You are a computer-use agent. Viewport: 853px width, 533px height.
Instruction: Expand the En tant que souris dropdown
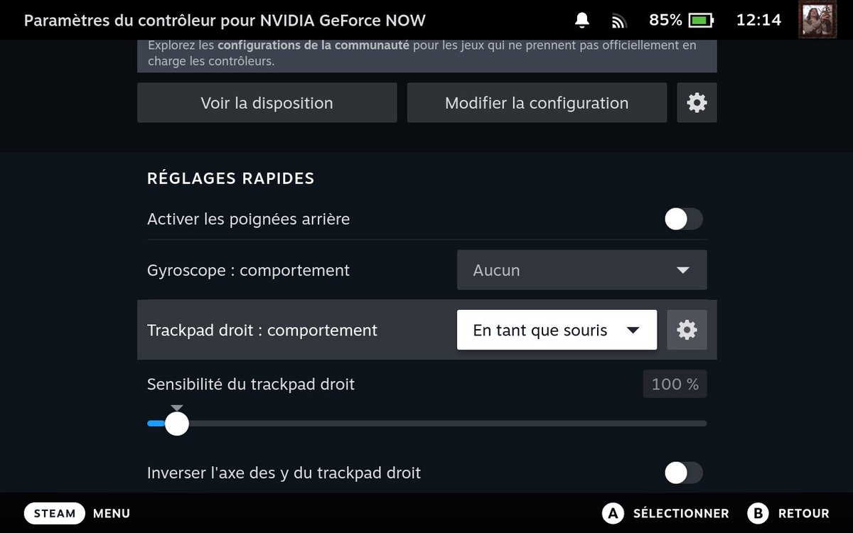[557, 330]
